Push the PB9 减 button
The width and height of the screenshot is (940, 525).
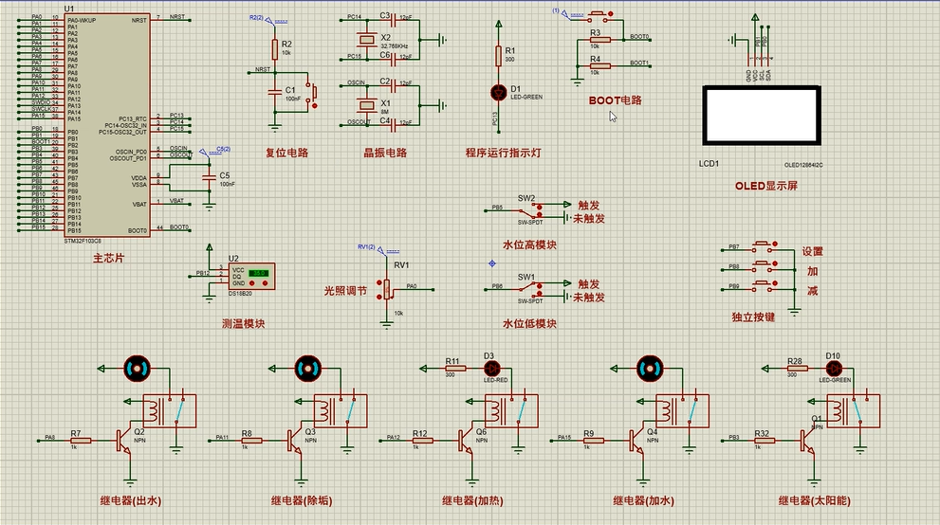coord(764,285)
